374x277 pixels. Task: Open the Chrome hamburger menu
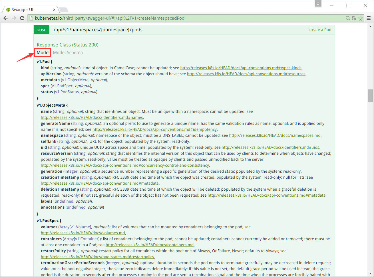pyautogui.click(x=369, y=18)
